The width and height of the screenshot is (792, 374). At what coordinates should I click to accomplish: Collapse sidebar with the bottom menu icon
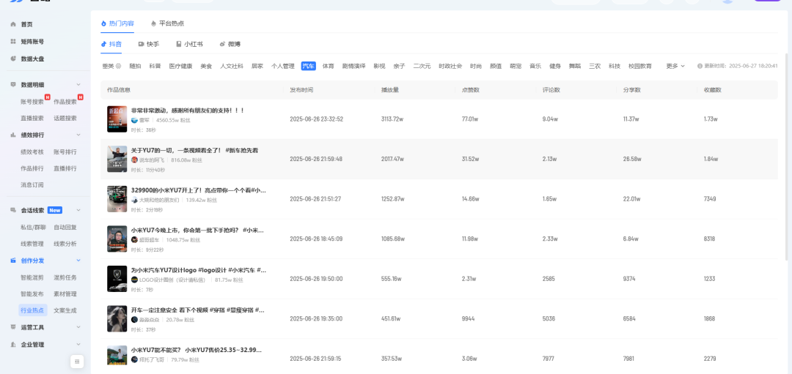77,362
